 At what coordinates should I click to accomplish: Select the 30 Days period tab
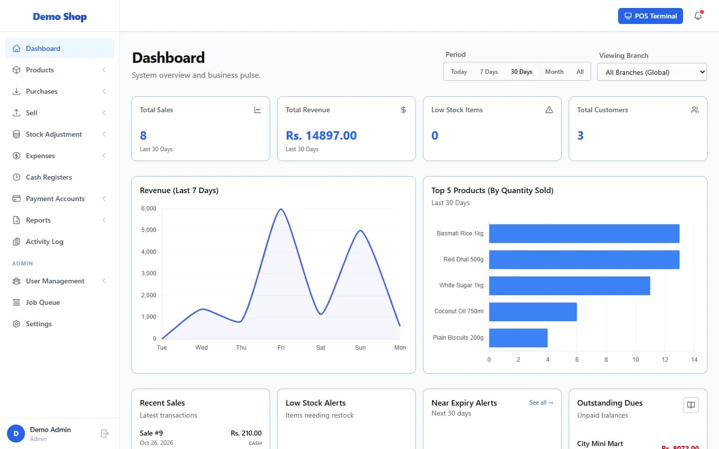coord(521,72)
